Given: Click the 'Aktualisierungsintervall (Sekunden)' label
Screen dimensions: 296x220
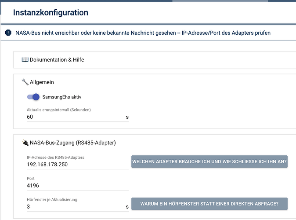Looking at the screenshot, I should [59, 110].
